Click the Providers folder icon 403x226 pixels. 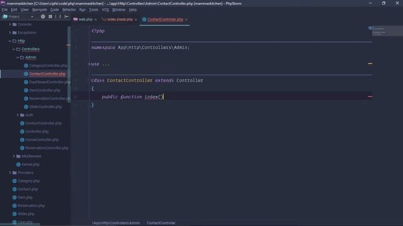[14, 173]
